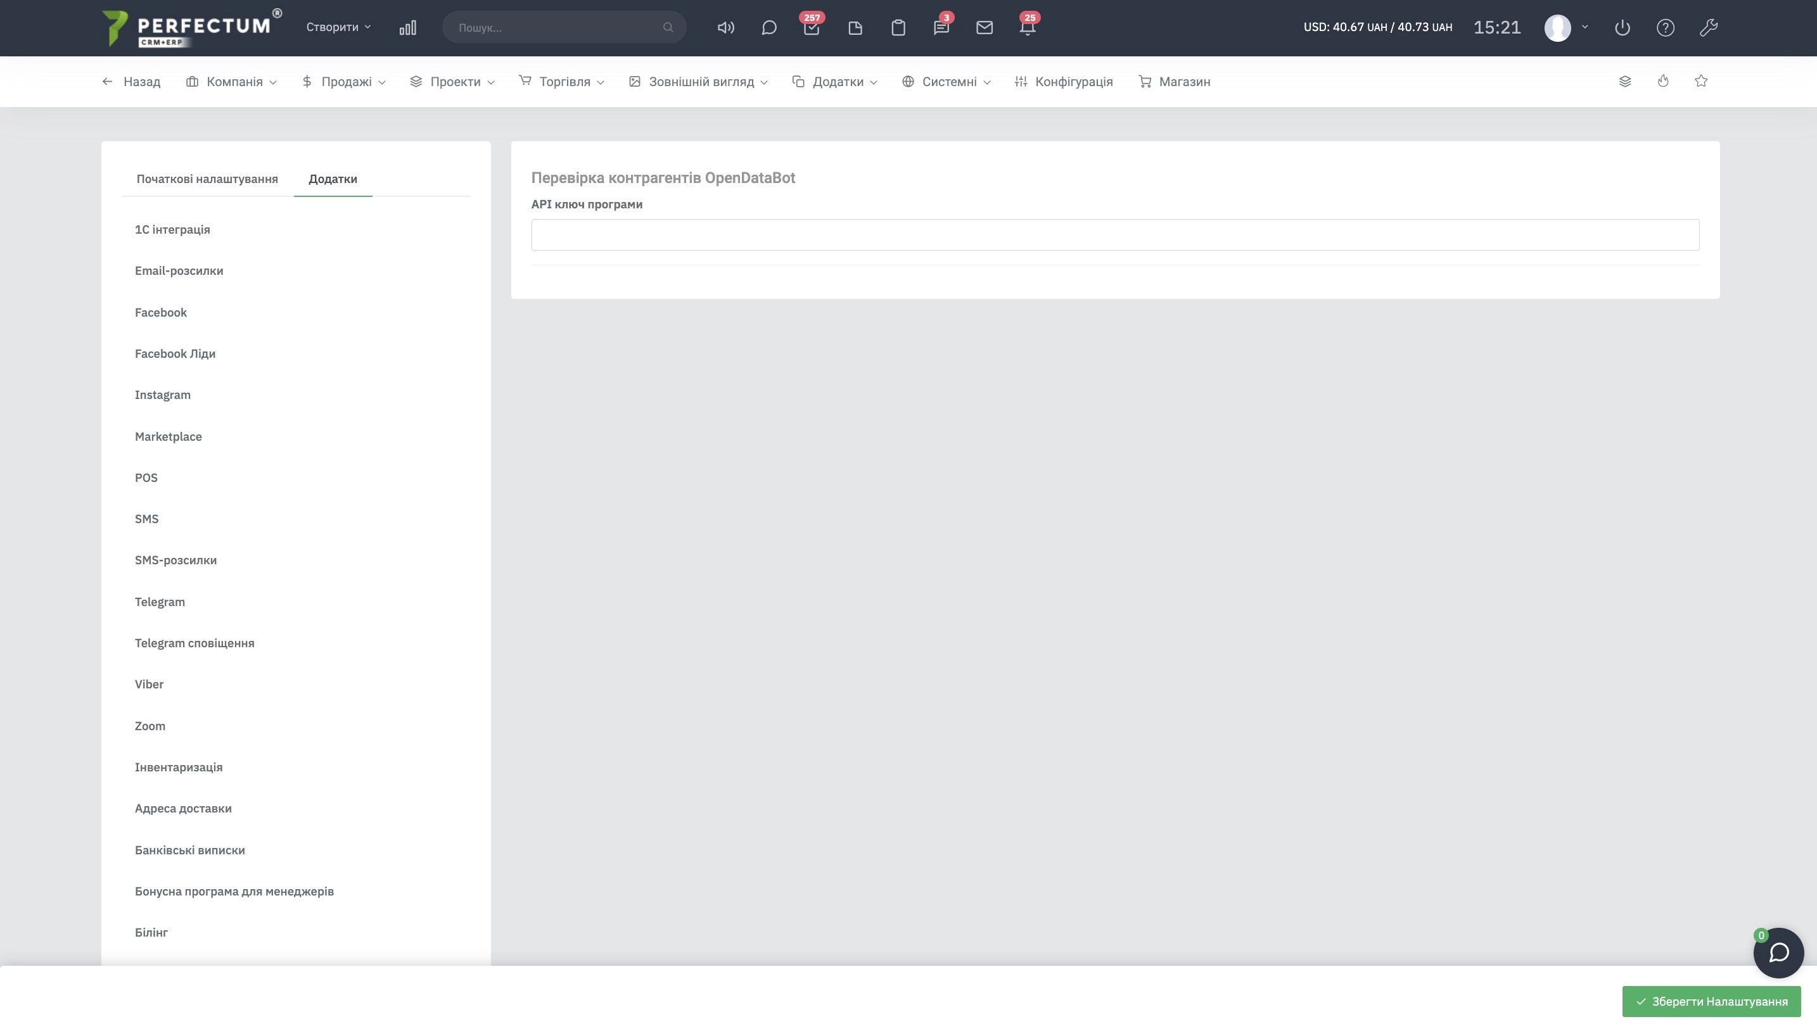This screenshot has width=1817, height=1031.
Task: Open the statistics bar chart icon
Action: coord(407,28)
